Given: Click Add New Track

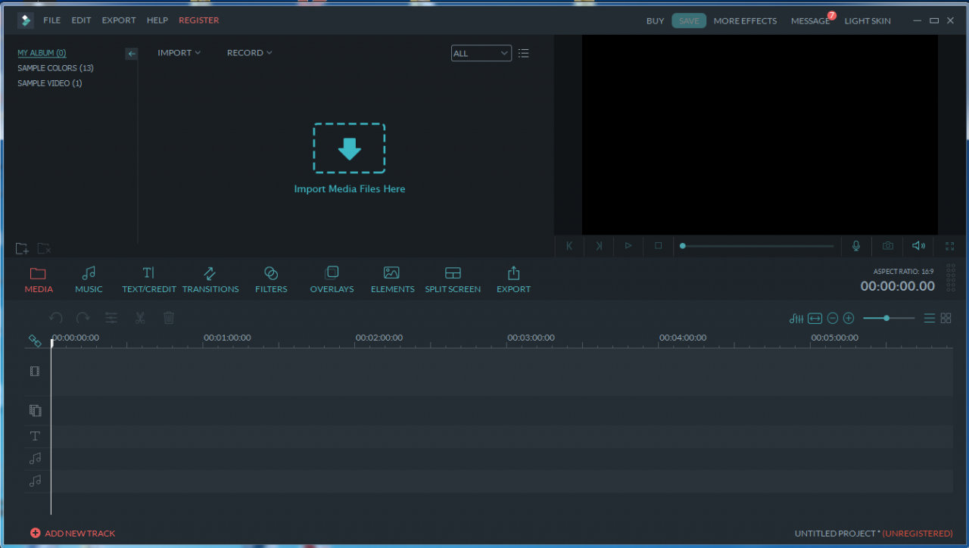Looking at the screenshot, I should coord(73,534).
